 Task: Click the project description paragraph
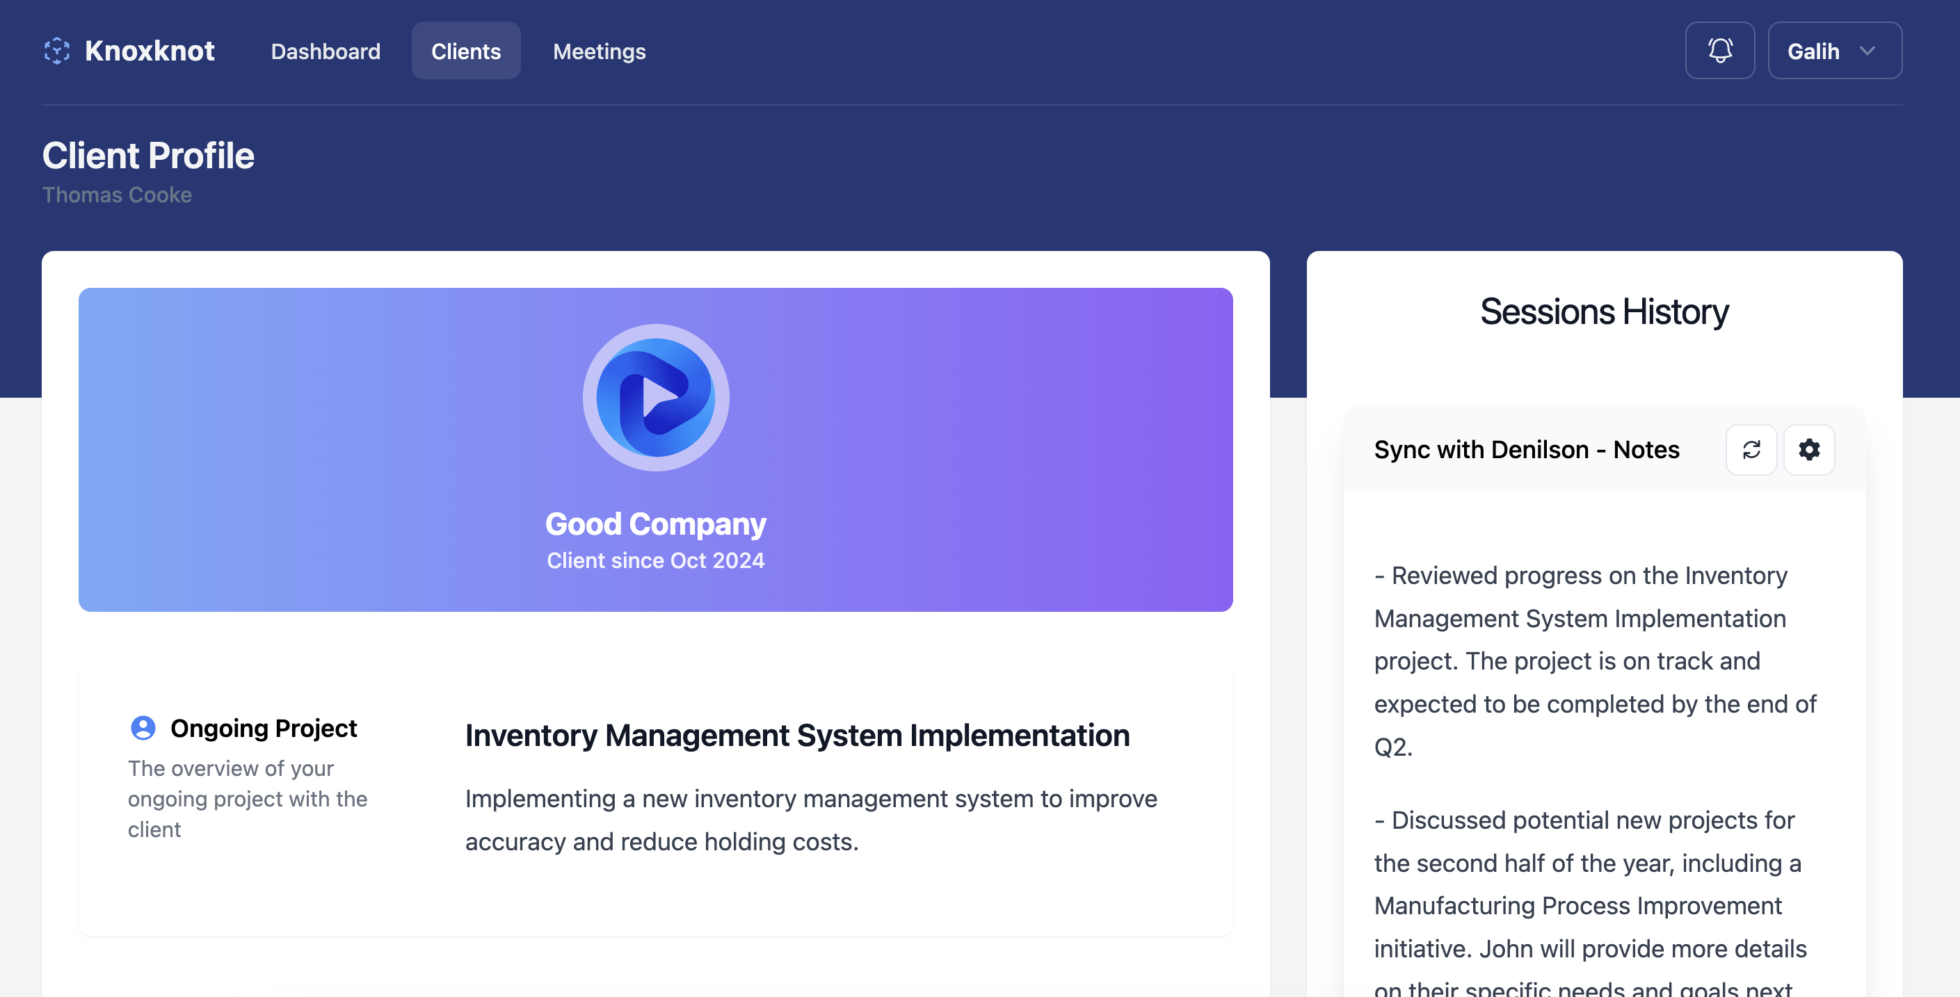pyautogui.click(x=811, y=820)
